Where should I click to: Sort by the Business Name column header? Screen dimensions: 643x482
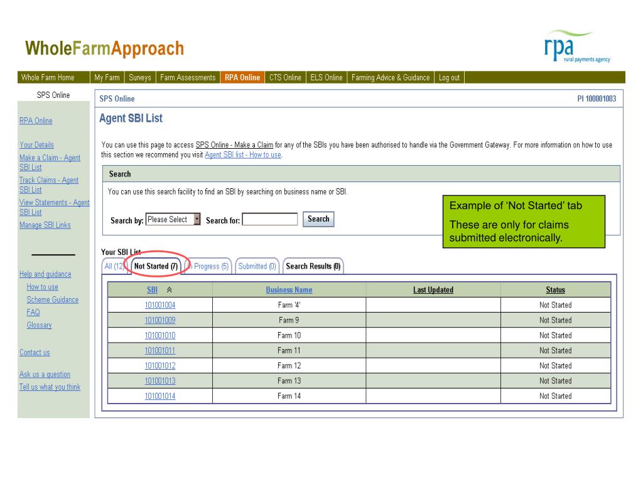coord(289,290)
